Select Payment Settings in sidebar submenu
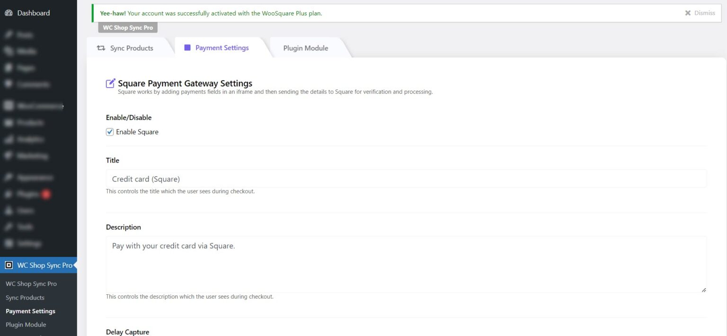Image resolution: width=727 pixels, height=336 pixels. 30,311
